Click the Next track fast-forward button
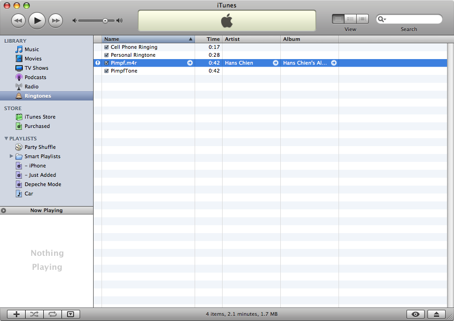Viewport: 454px width, 321px height. click(55, 20)
